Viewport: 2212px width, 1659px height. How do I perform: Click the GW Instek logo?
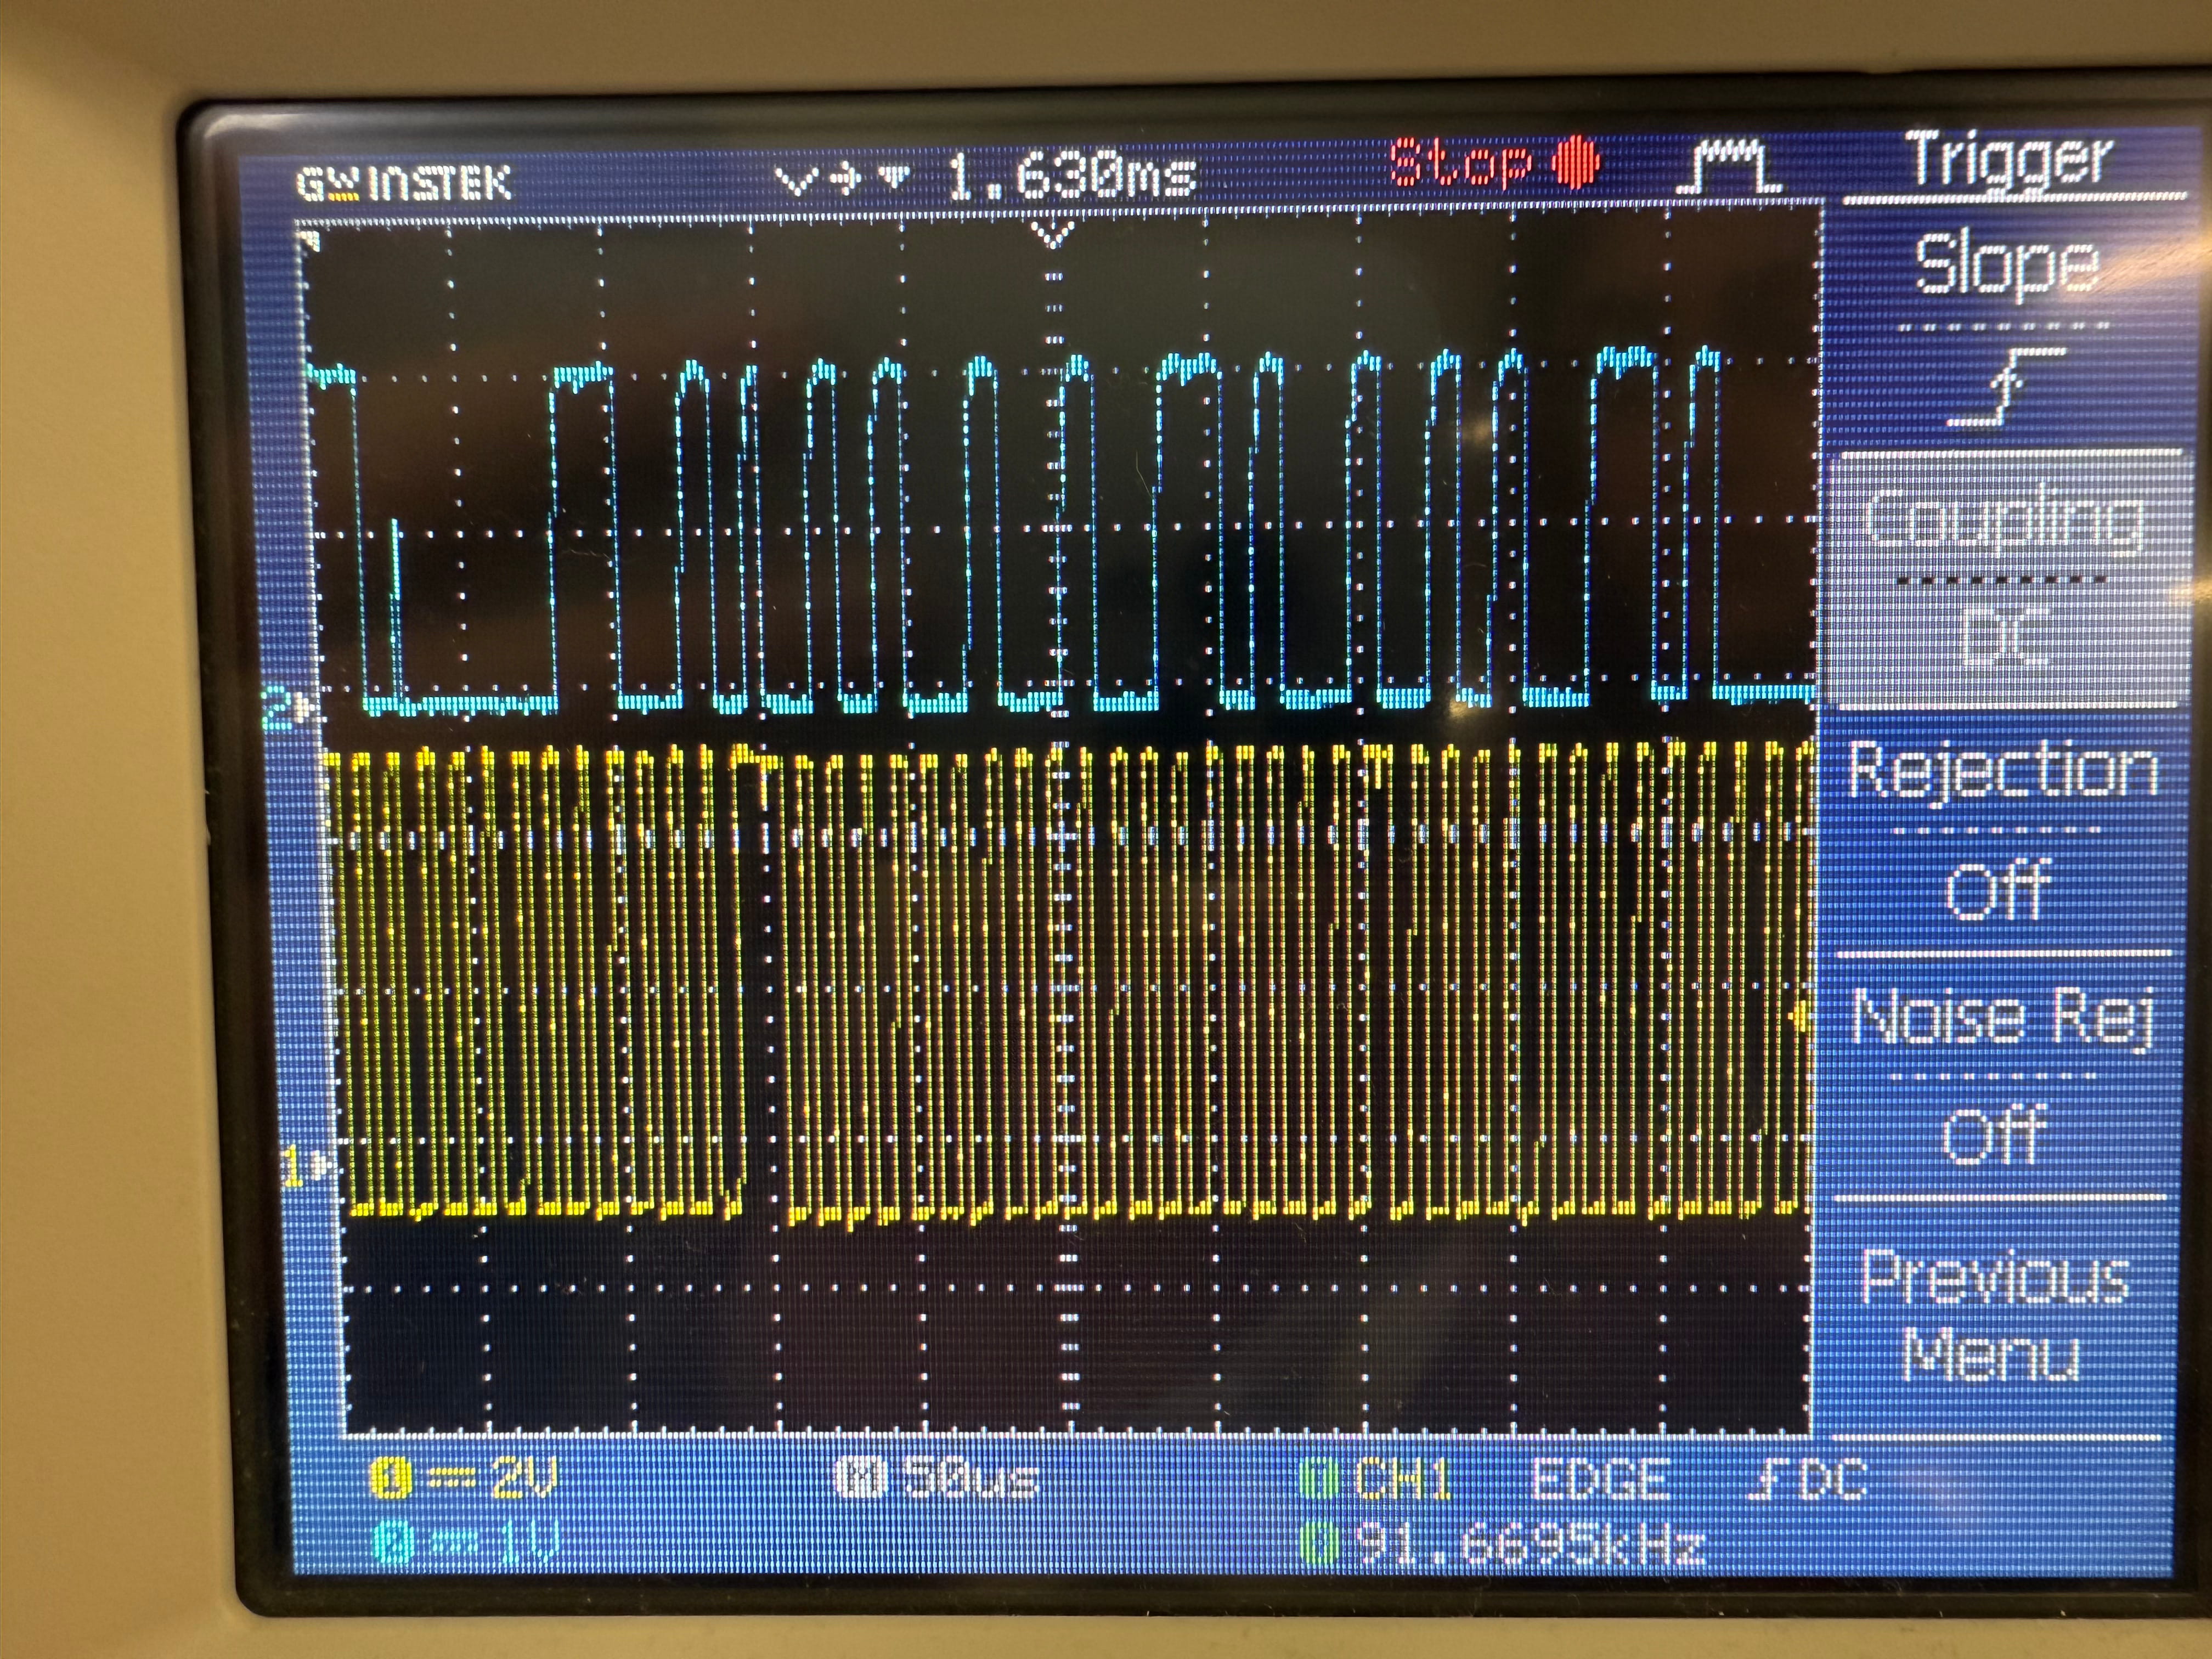404,183
